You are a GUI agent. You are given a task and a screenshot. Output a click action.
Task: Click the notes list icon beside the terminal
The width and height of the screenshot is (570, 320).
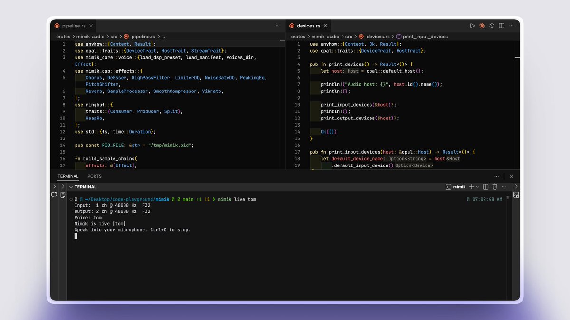[63, 195]
